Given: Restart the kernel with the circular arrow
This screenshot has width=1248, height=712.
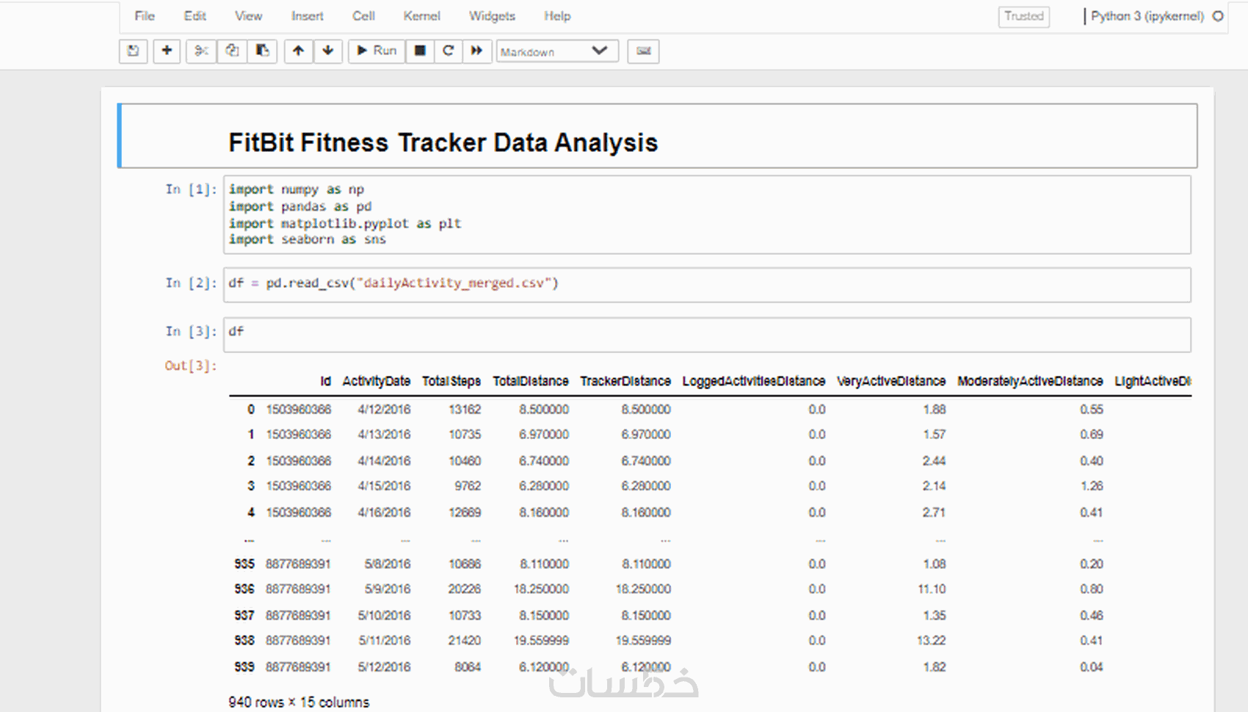Looking at the screenshot, I should tap(449, 51).
